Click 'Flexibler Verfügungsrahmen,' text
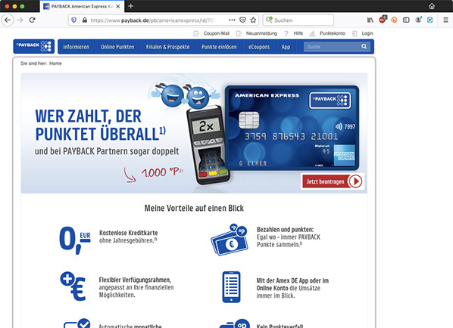Screen dimensions: 453x328 [x=135, y=280]
